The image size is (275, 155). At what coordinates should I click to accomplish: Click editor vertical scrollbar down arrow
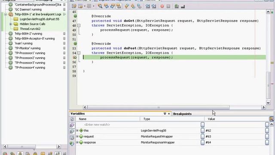(x=268, y=102)
